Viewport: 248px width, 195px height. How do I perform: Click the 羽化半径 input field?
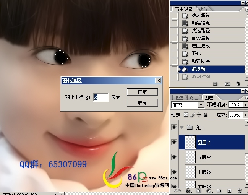pos(101,97)
